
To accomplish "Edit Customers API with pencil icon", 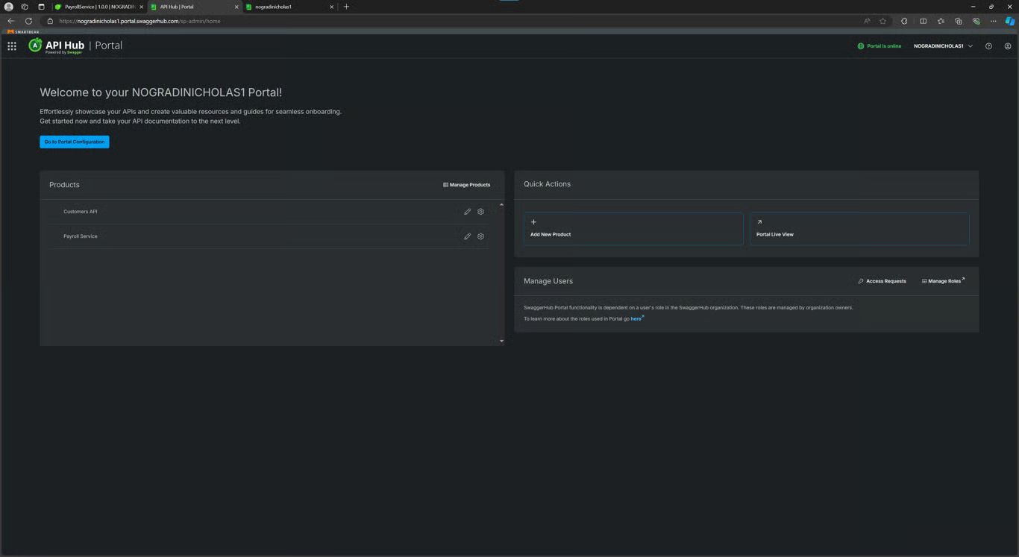I will 468,212.
